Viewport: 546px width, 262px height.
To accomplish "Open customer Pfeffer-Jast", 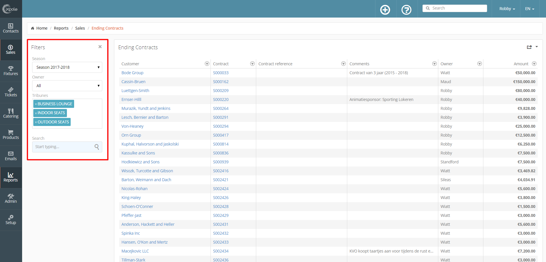I will 131,215.
